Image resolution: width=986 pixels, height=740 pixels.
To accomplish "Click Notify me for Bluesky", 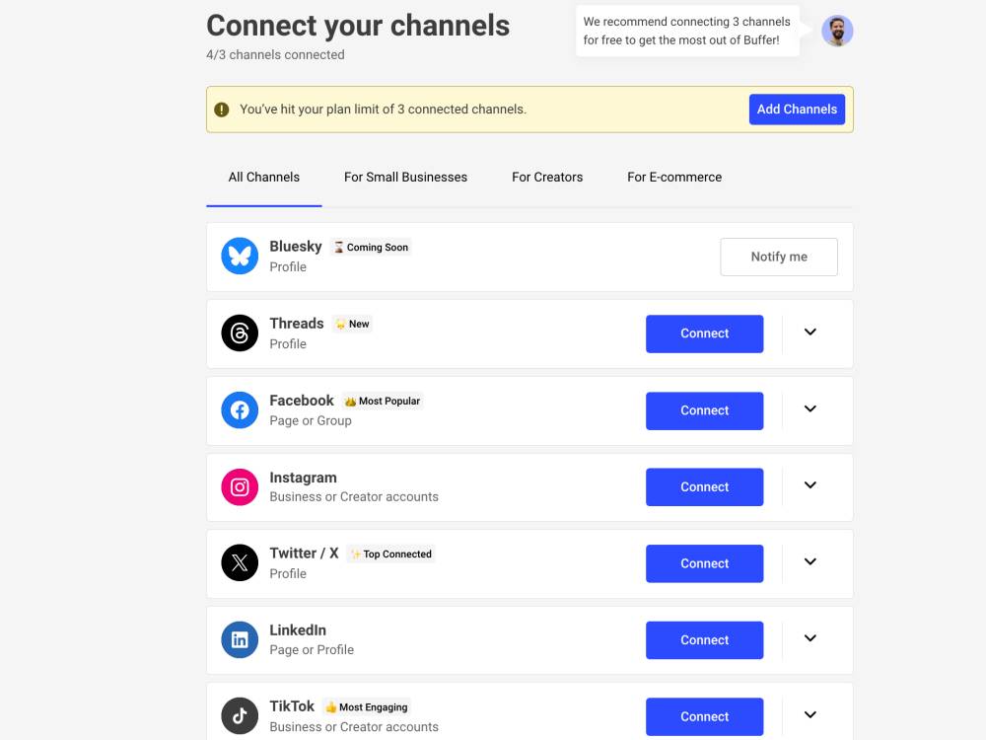I will 779,257.
